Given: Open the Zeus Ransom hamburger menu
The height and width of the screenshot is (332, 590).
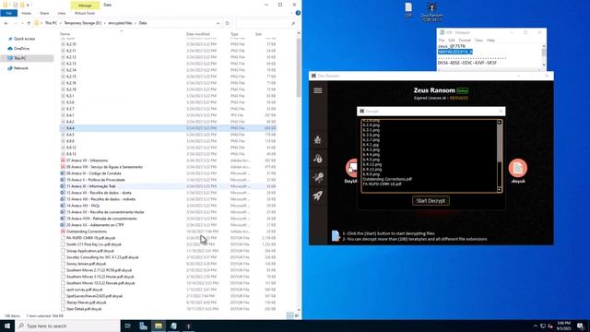Looking at the screenshot, I should click(x=317, y=90).
